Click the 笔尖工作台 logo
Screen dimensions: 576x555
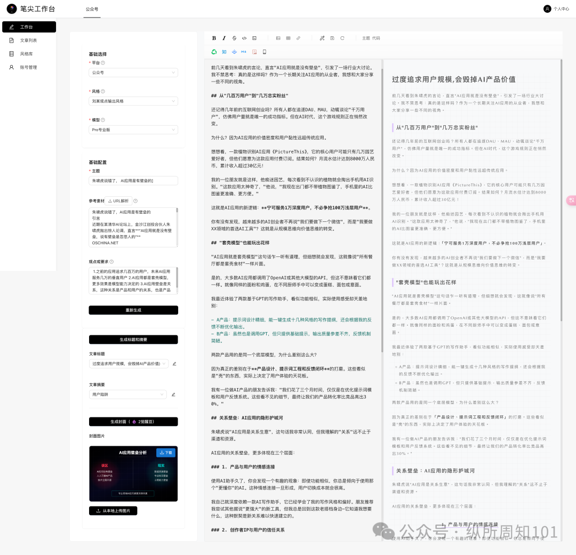click(x=31, y=9)
